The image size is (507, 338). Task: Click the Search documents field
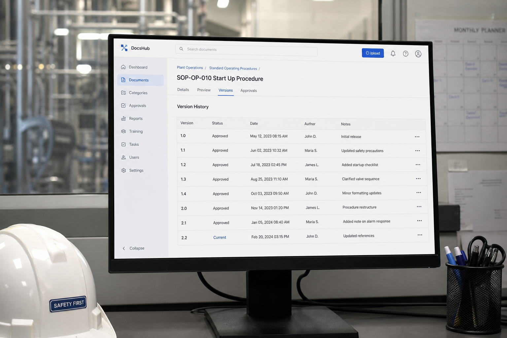(x=246, y=51)
